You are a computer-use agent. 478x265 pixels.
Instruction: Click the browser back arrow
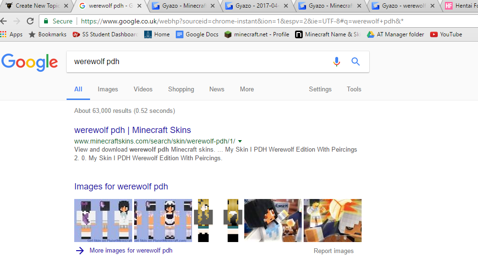(4, 21)
